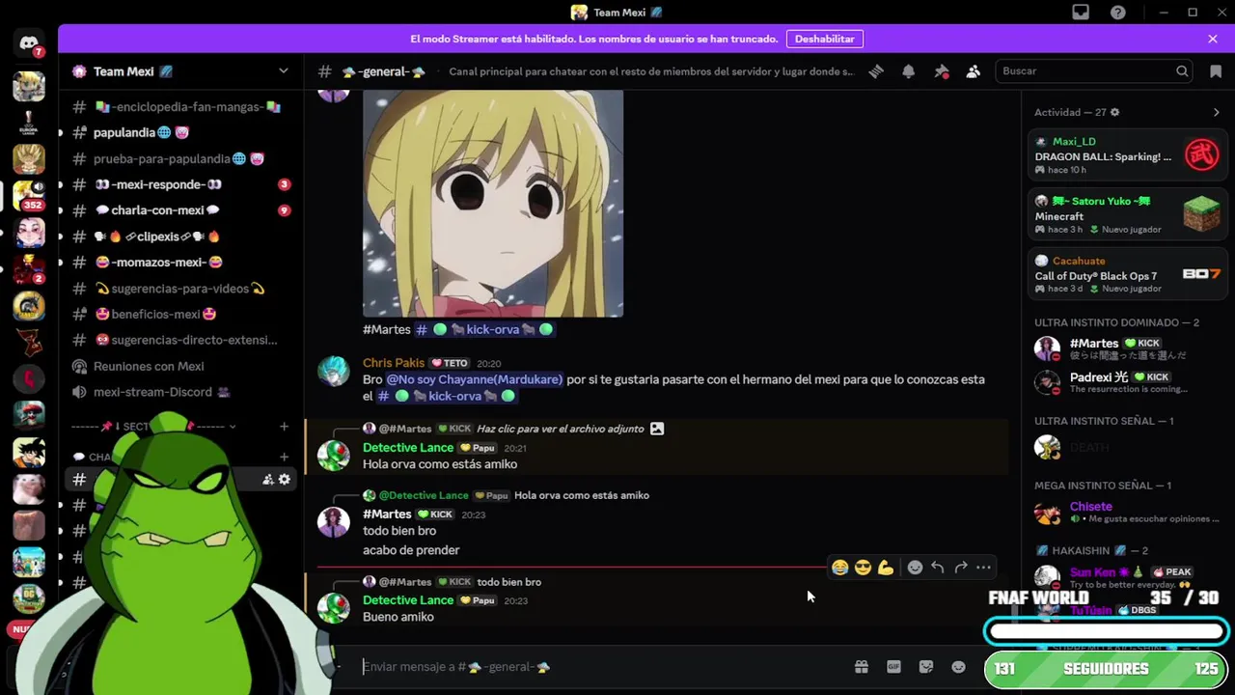Open the Threads icon in channel header
1235x695 pixels.
tap(876, 71)
